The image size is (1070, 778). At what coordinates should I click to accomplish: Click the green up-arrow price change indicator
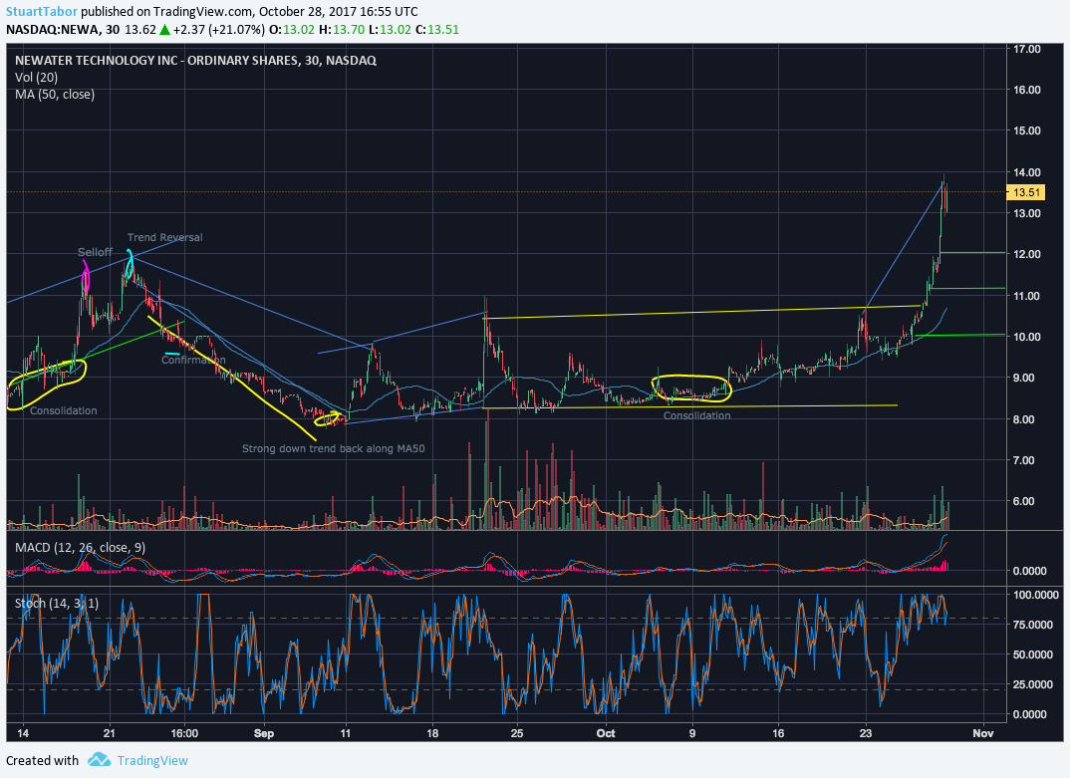pos(163,29)
